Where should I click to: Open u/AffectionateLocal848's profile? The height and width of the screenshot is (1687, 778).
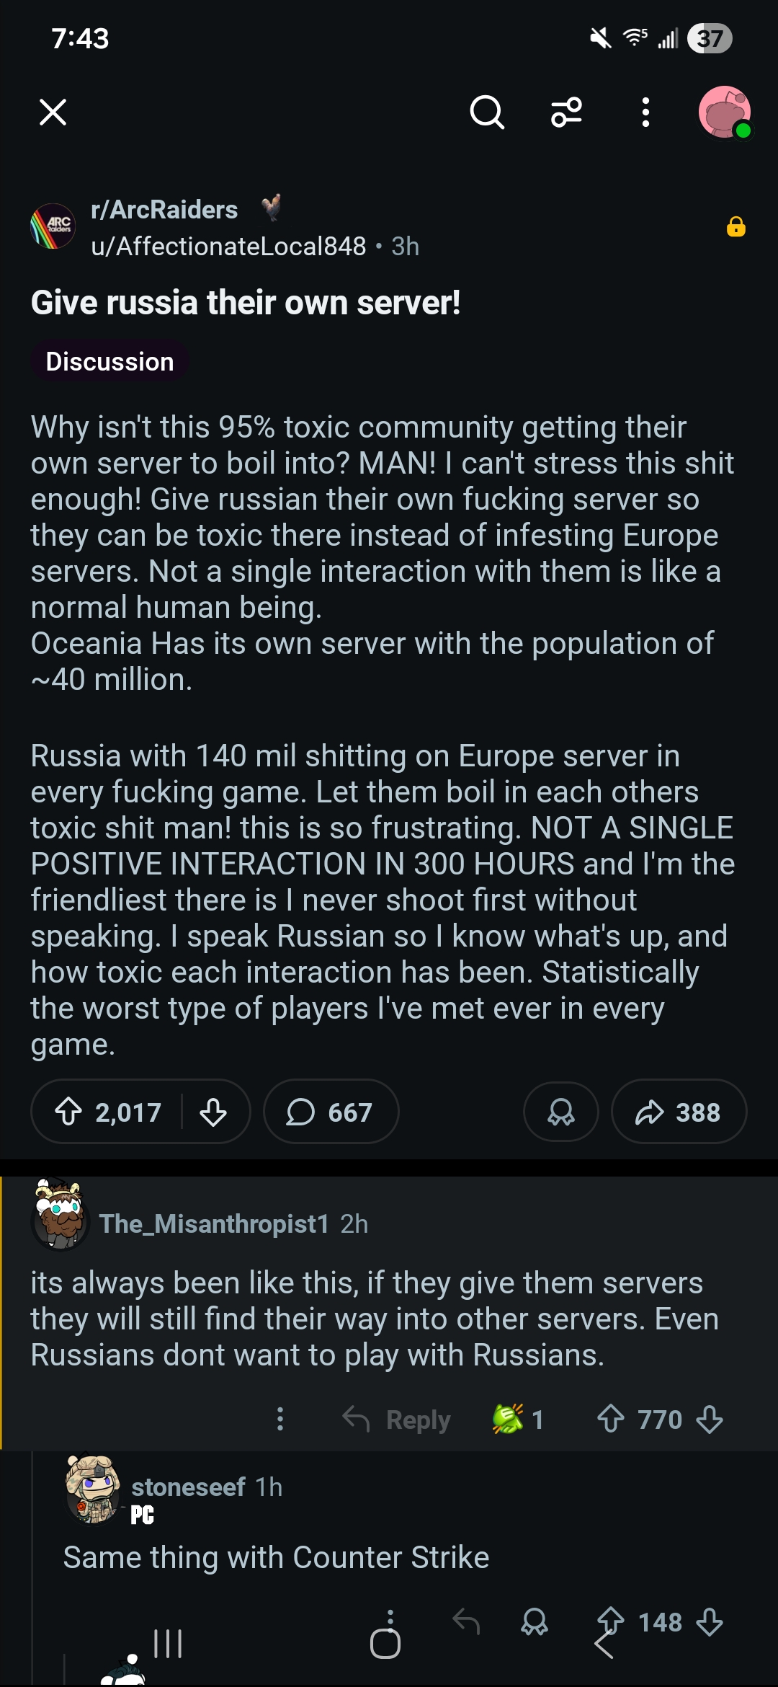point(228,247)
